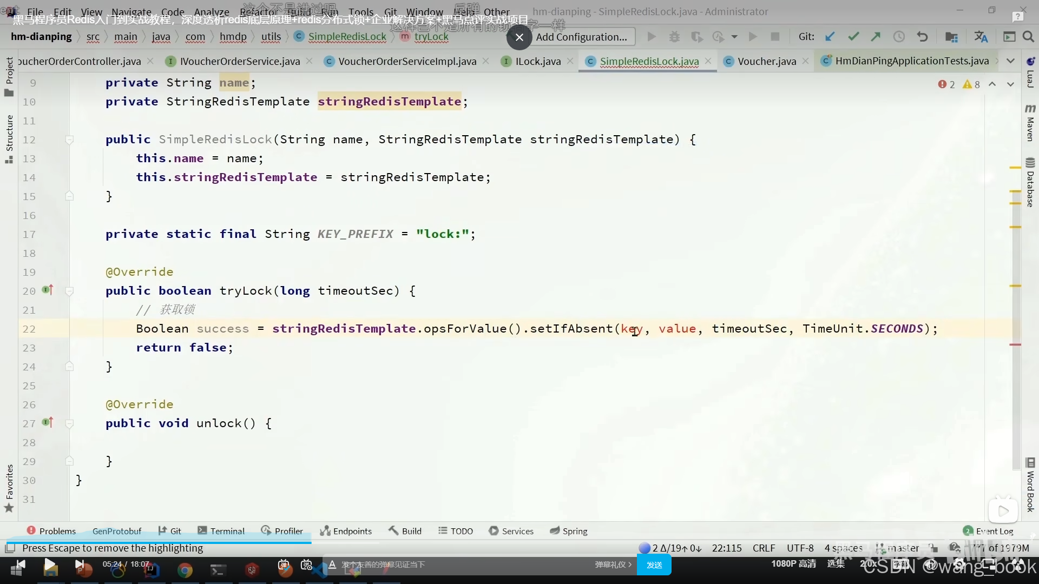Switch to VoucherOrderServiceImpl.java tab
The height and width of the screenshot is (584, 1039).
pos(407,61)
